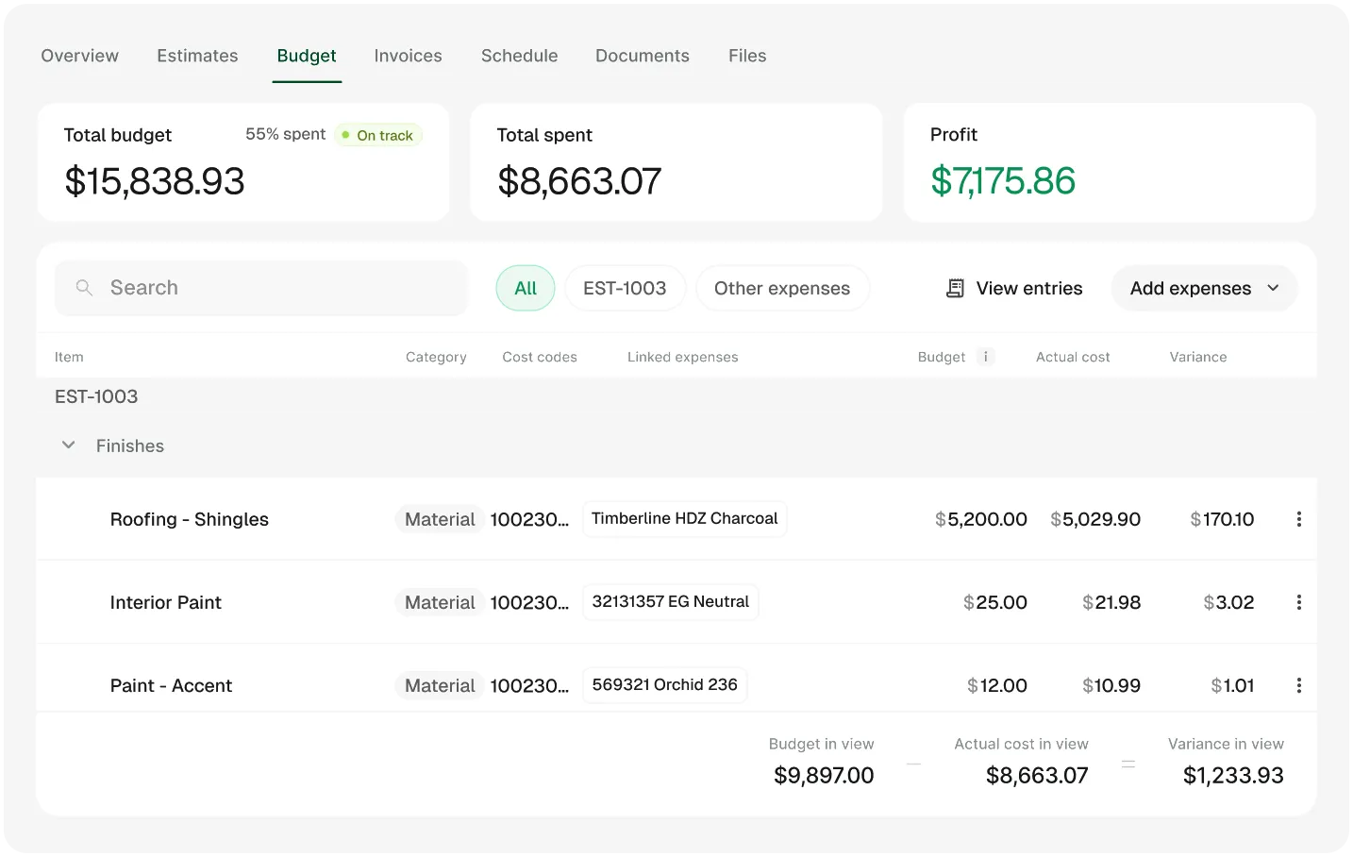Click the Linked expenses column header
The height and width of the screenshot is (857, 1353).
coord(683,357)
